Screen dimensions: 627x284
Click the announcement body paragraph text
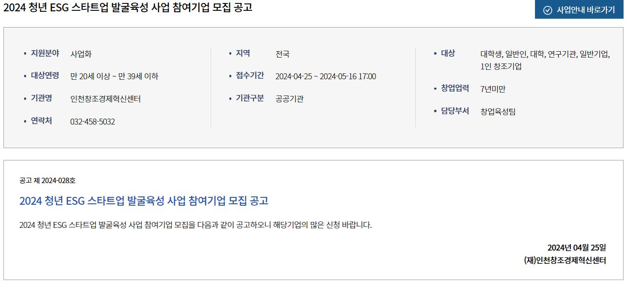(195, 225)
